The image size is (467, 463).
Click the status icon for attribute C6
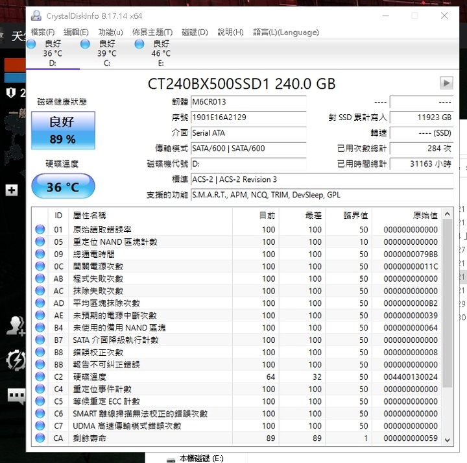point(40,413)
